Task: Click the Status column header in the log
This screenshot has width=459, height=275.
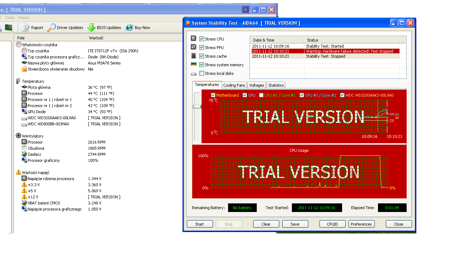Action: [x=351, y=40]
